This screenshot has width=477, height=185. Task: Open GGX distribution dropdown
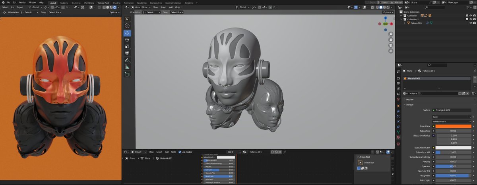click(452, 117)
